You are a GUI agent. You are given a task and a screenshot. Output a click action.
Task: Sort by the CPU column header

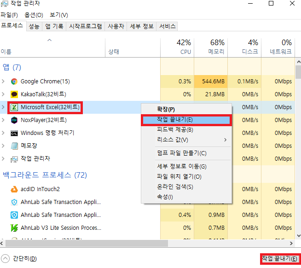[177, 47]
